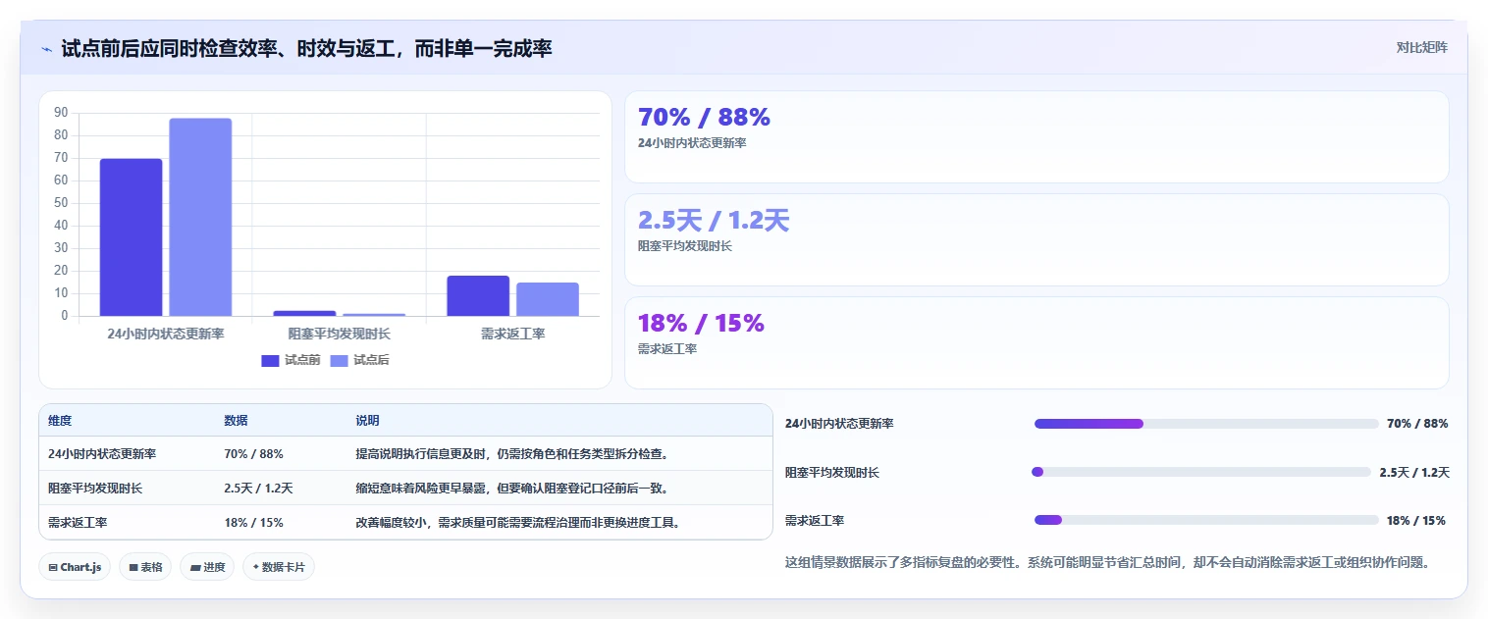Click table cell 需求返工率

tap(78, 523)
